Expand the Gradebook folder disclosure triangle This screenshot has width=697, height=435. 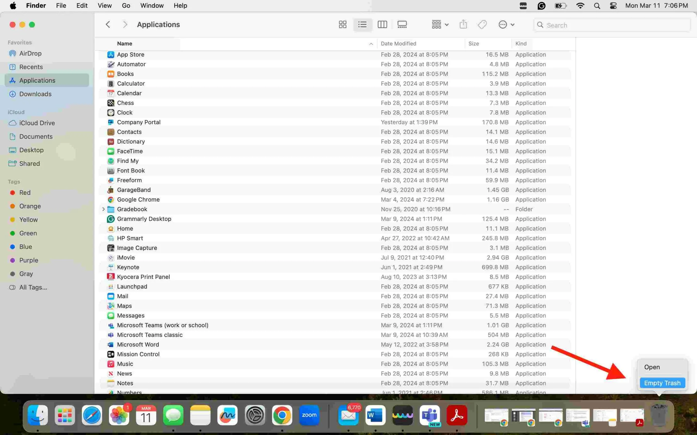pyautogui.click(x=102, y=209)
